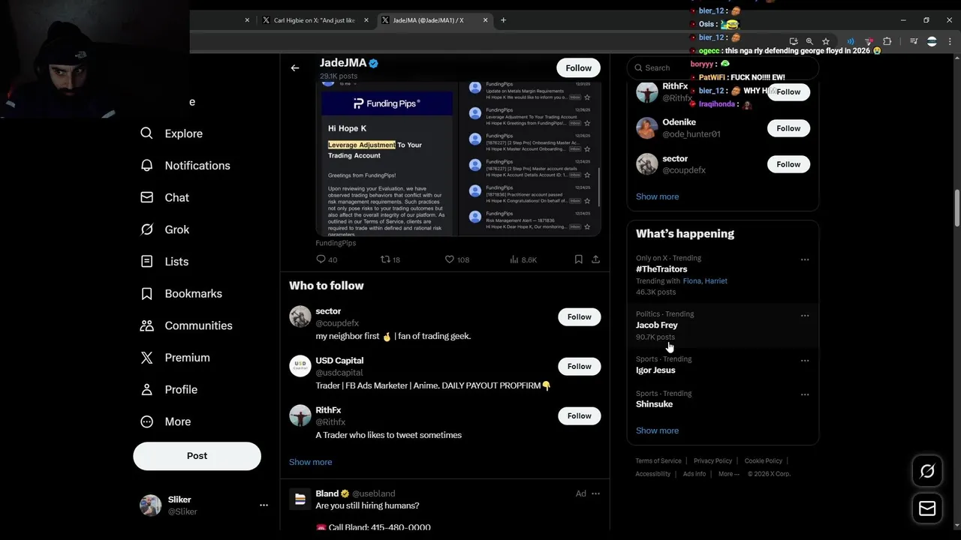Image resolution: width=961 pixels, height=540 pixels.
Task: Open the FundingPips email screenshot image
Action: click(x=458, y=159)
